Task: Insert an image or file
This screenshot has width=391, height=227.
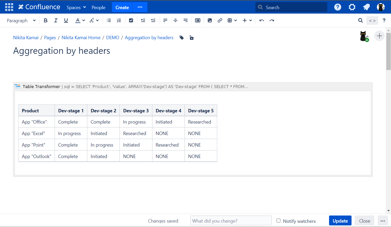Action: [x=210, y=20]
